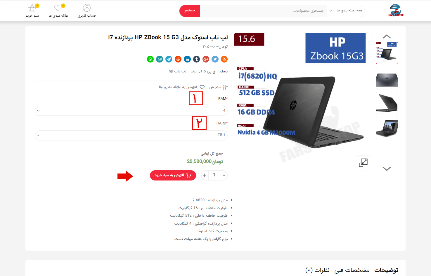The width and height of the screenshot is (431, 276).
Task: Share product via Telegram icon
Action: (x=169, y=59)
